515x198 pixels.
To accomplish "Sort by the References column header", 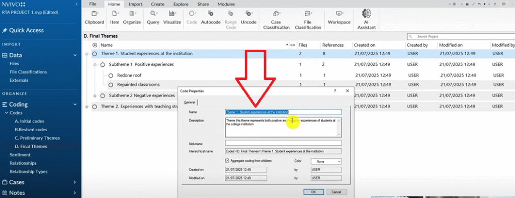I will coord(333,45).
